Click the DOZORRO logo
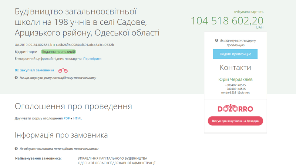Screen dimensions: 296x166 (x=235, y=108)
